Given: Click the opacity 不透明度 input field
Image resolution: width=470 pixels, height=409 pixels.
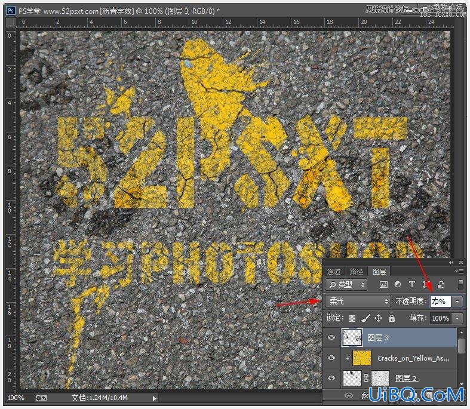Looking at the screenshot, I should [x=441, y=302].
